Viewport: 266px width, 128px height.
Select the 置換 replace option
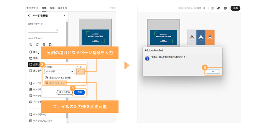(x=33, y=58)
